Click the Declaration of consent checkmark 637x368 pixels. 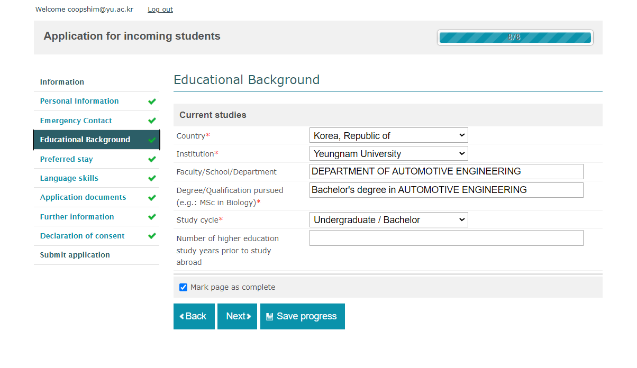click(152, 236)
